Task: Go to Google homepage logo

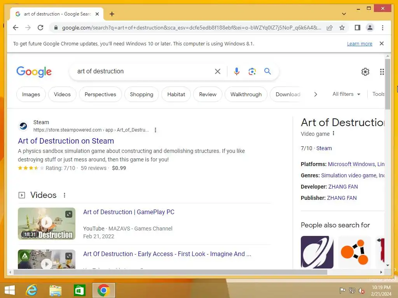Action: pos(34,72)
